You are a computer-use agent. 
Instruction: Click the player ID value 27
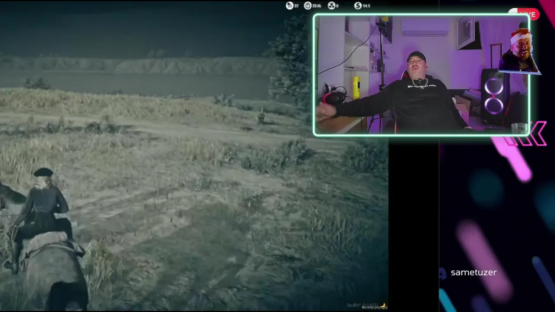click(x=297, y=6)
